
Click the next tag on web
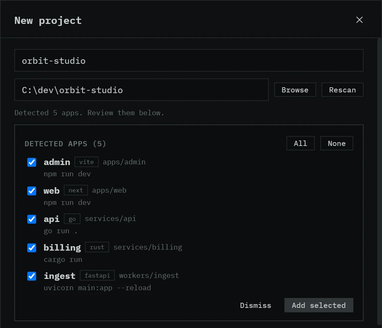[76, 190]
